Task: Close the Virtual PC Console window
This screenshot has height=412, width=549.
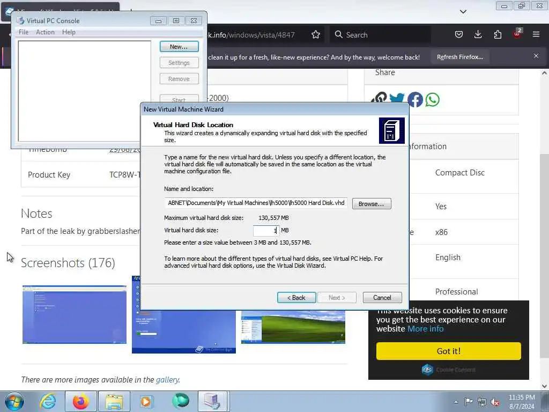Action: coord(194,21)
